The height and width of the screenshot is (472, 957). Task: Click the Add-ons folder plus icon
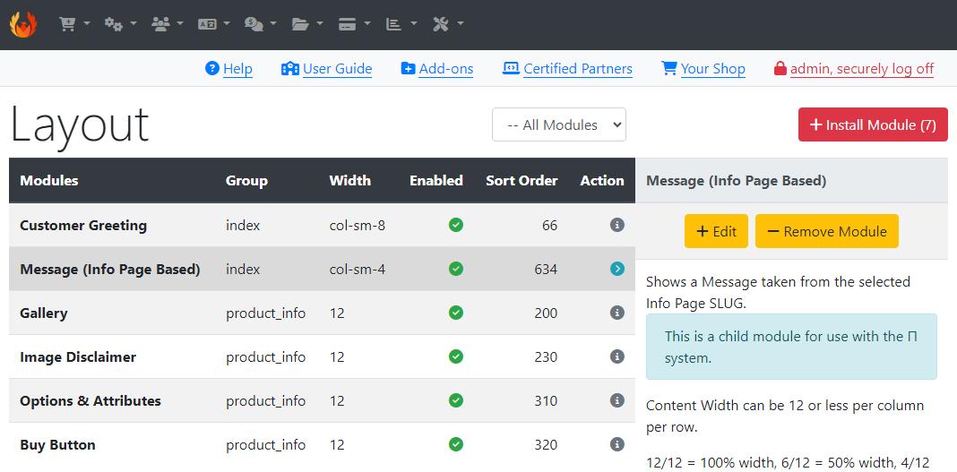[408, 68]
